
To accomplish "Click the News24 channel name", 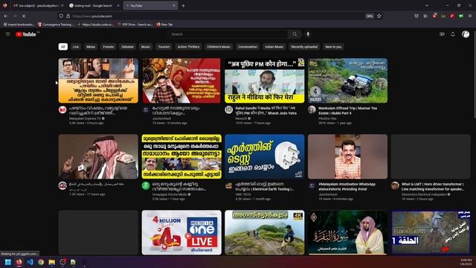I will (x=241, y=118).
